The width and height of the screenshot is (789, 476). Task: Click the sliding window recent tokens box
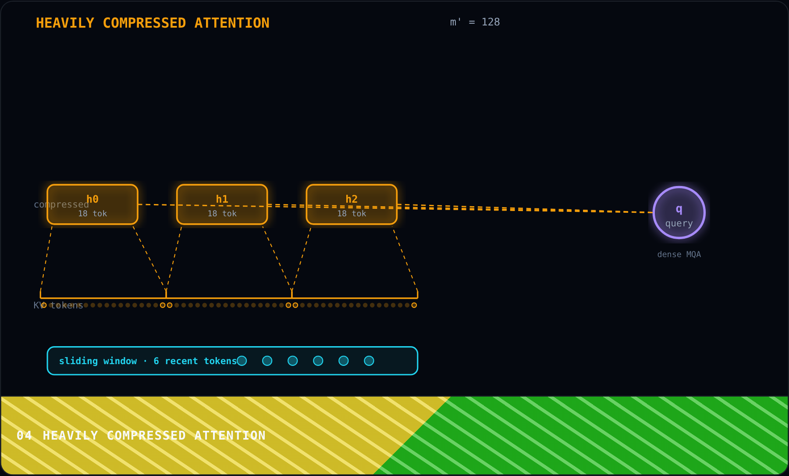tap(232, 361)
